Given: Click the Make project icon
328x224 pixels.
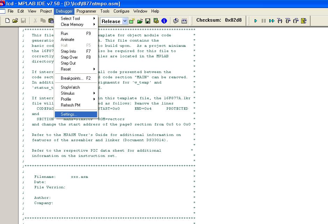Looking at the screenshot, I should coord(176,21).
